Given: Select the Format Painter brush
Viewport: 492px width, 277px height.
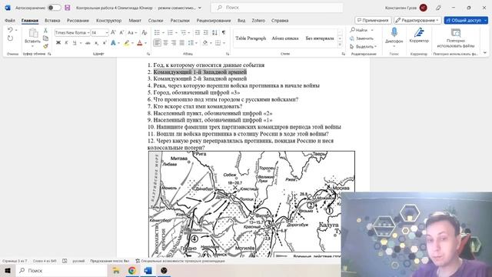Looking at the screenshot, I should [45, 46].
